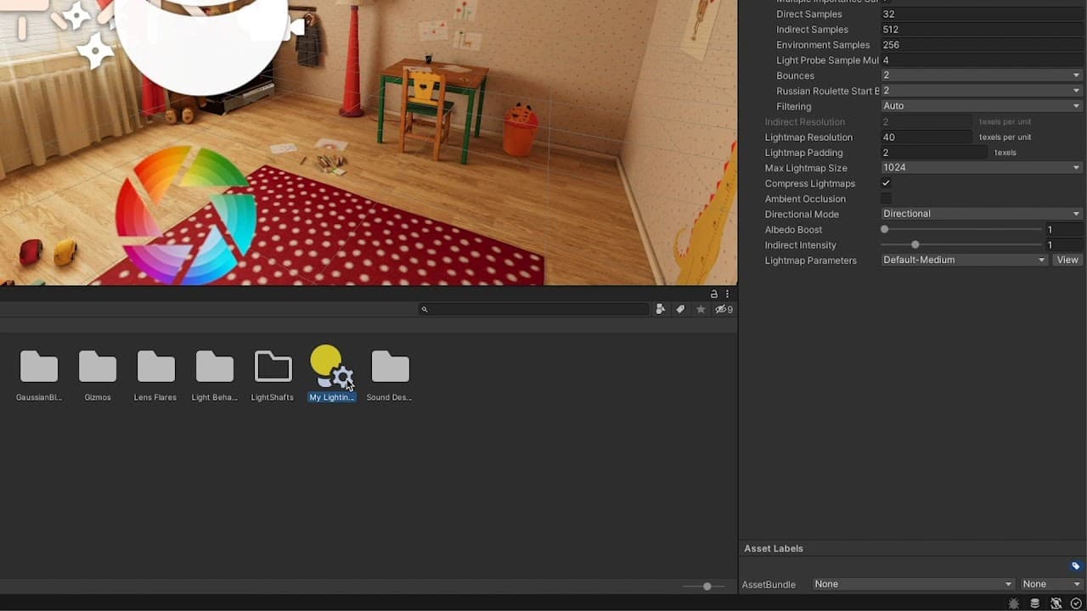
Task: Open the Directional Mode dropdown
Action: click(982, 214)
